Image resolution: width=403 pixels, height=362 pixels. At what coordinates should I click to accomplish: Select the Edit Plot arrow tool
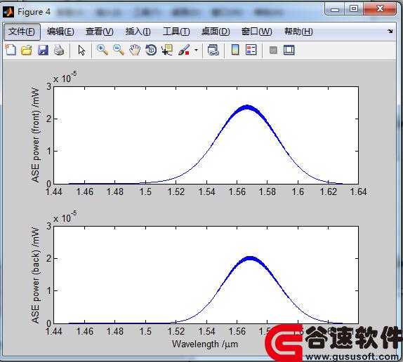click(x=81, y=50)
